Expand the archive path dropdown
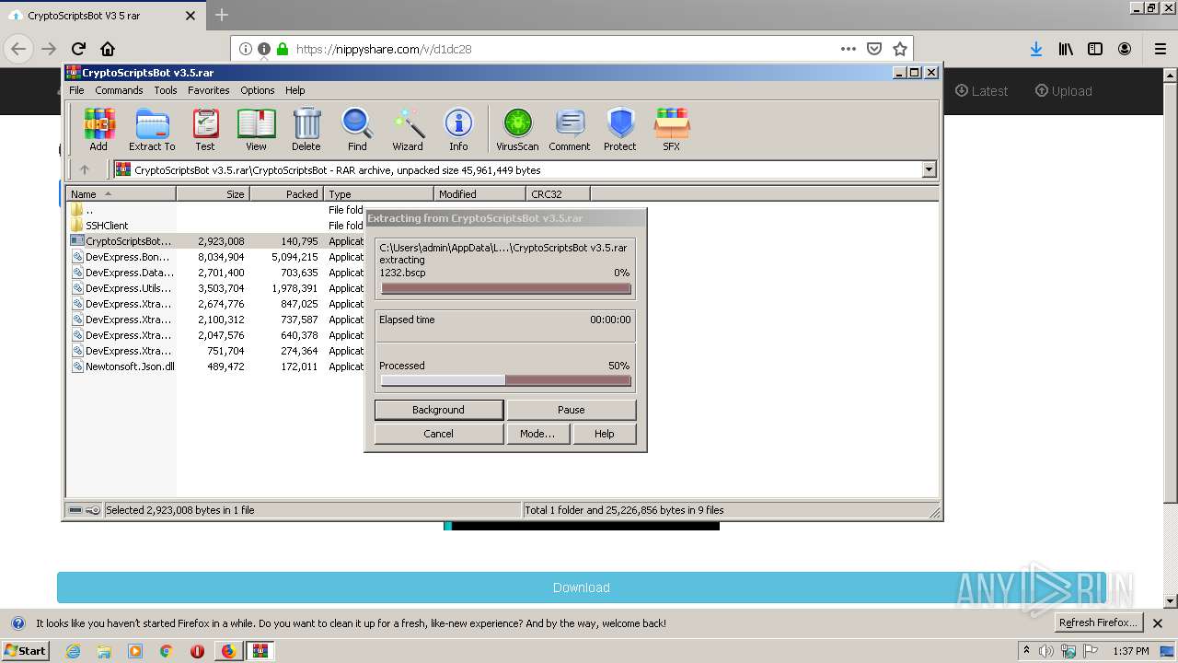Screen dimensions: 1178x663 point(929,169)
